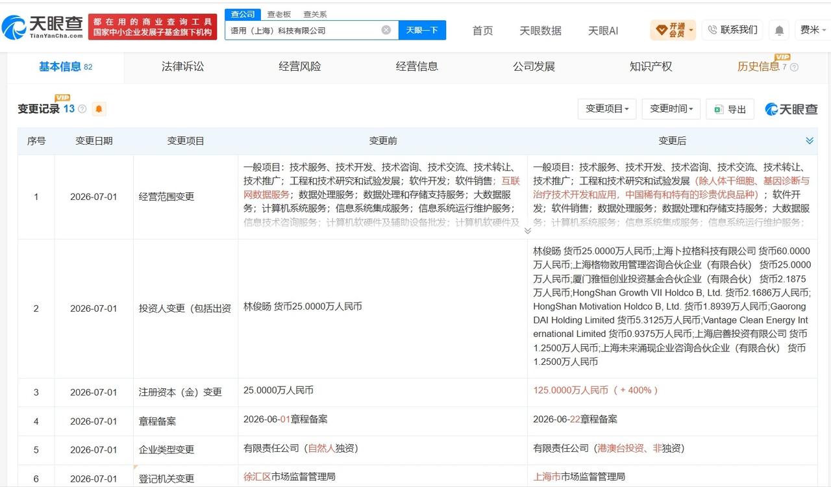The height and width of the screenshot is (487, 831).
Task: Select the 基本信息 tab
Action: pyautogui.click(x=65, y=67)
